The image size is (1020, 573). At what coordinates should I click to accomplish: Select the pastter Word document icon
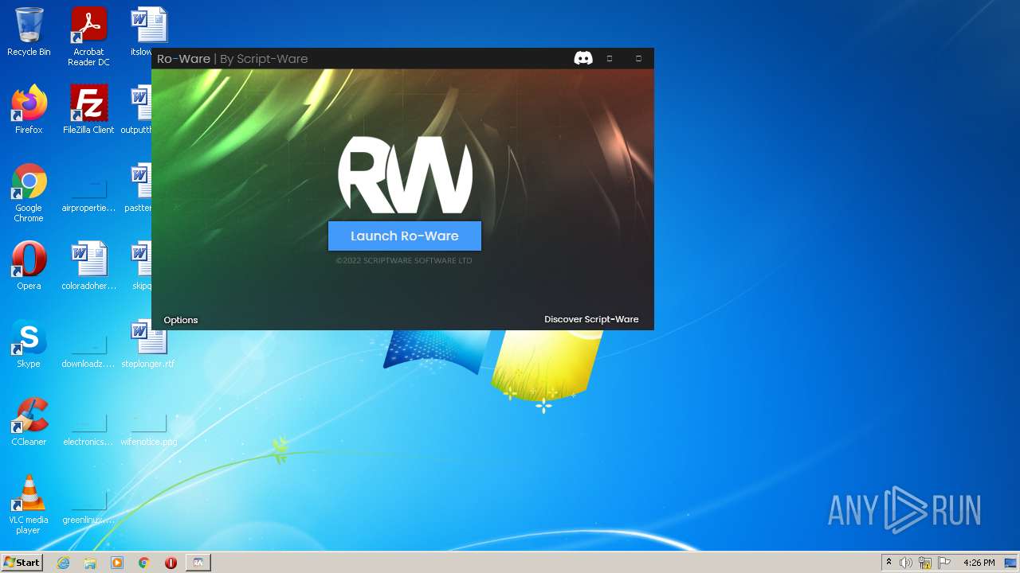point(139,188)
